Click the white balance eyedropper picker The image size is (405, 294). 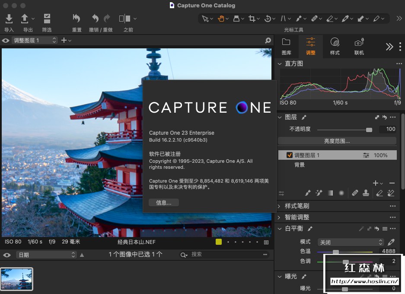pyautogui.click(x=392, y=242)
